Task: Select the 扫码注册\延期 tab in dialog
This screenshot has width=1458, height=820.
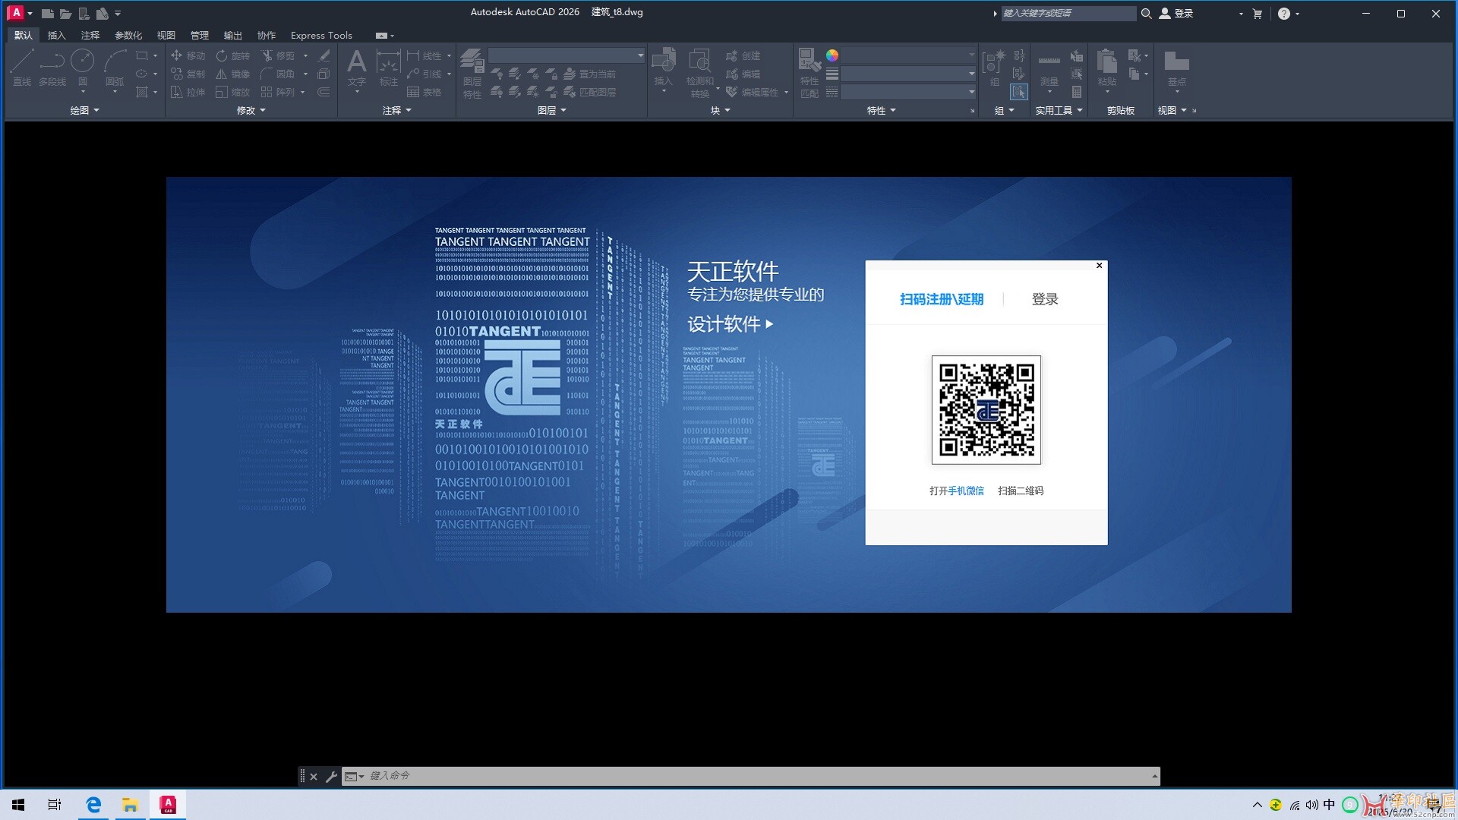Action: (x=942, y=299)
